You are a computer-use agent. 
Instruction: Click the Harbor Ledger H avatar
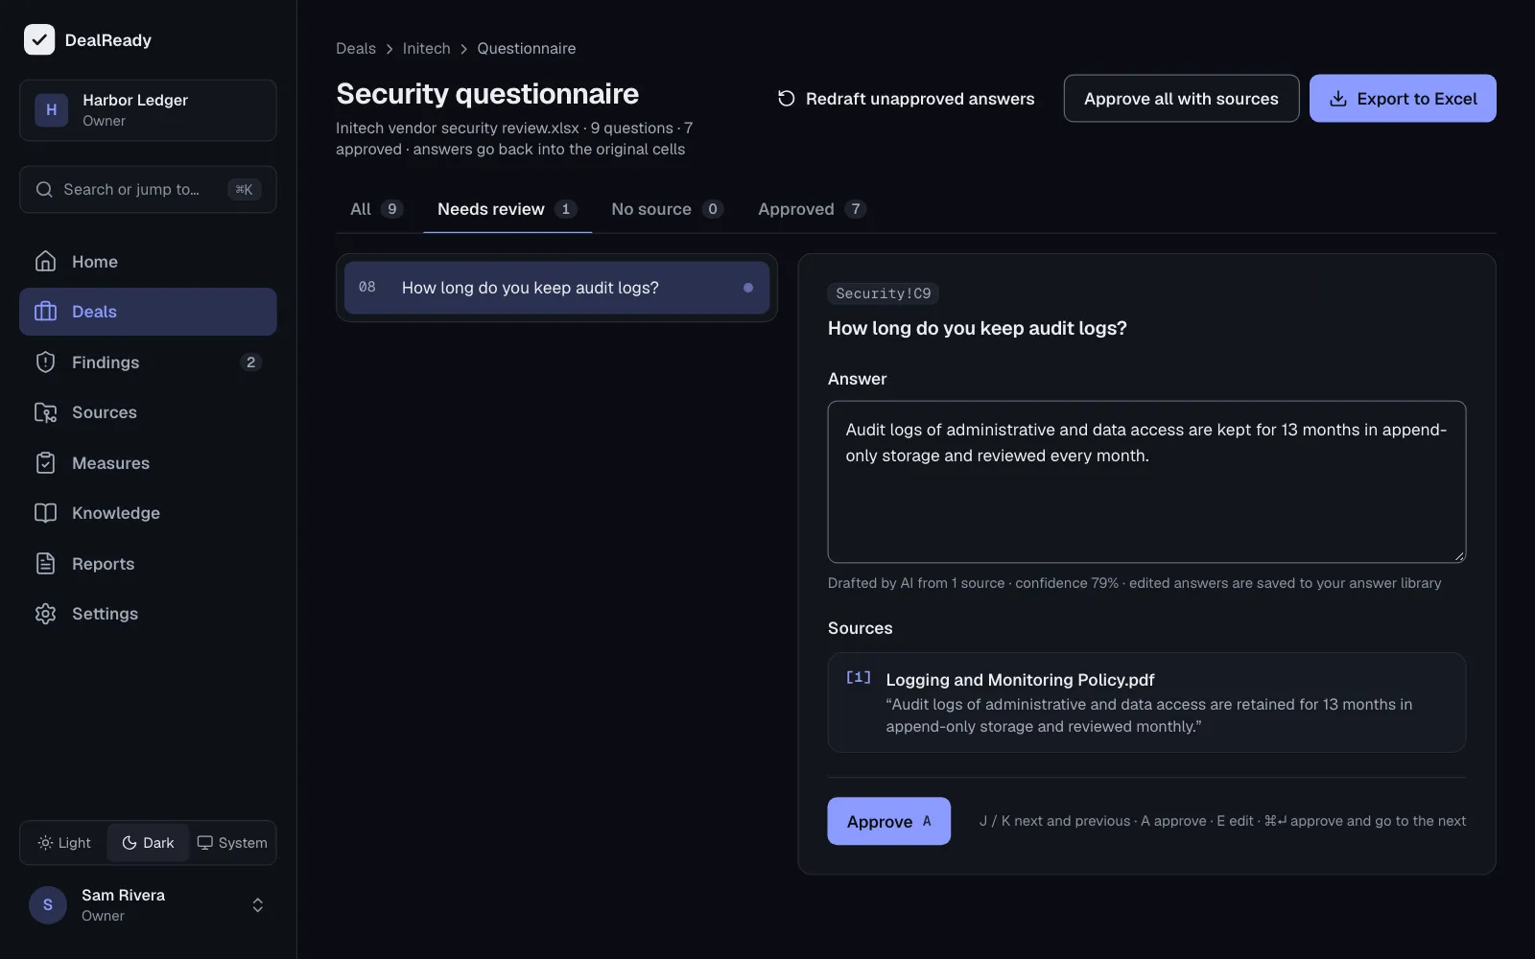[52, 110]
